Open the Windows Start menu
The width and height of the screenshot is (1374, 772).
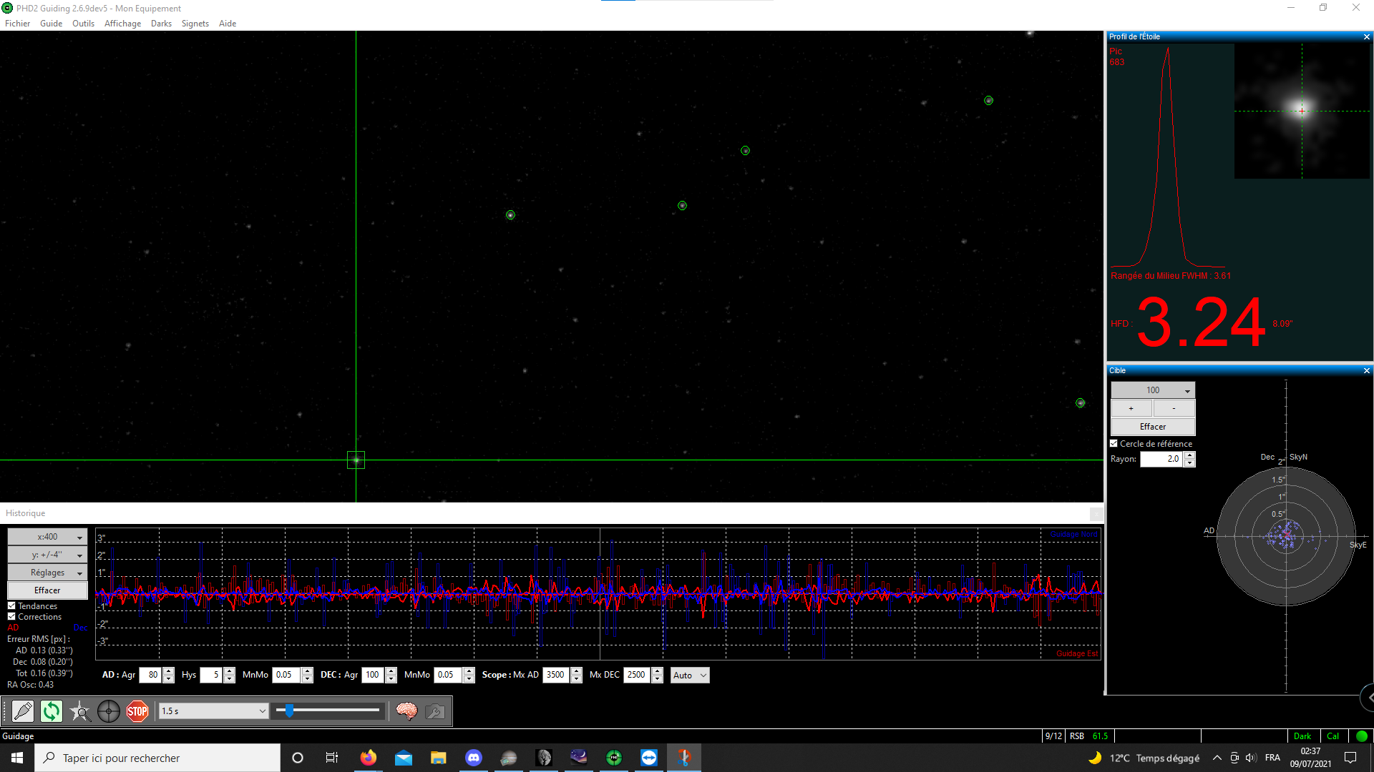[17, 758]
